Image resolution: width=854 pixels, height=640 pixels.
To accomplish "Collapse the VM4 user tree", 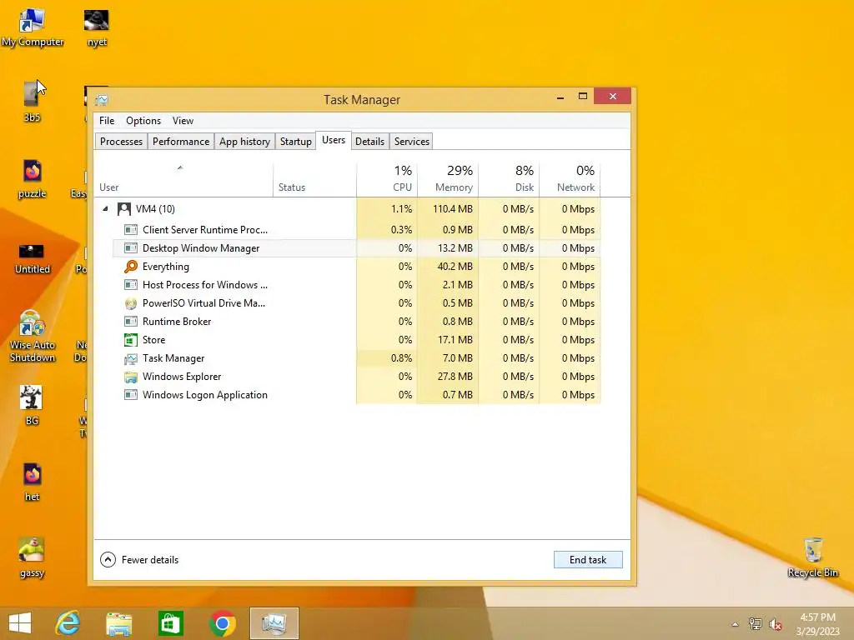I will pos(105,208).
